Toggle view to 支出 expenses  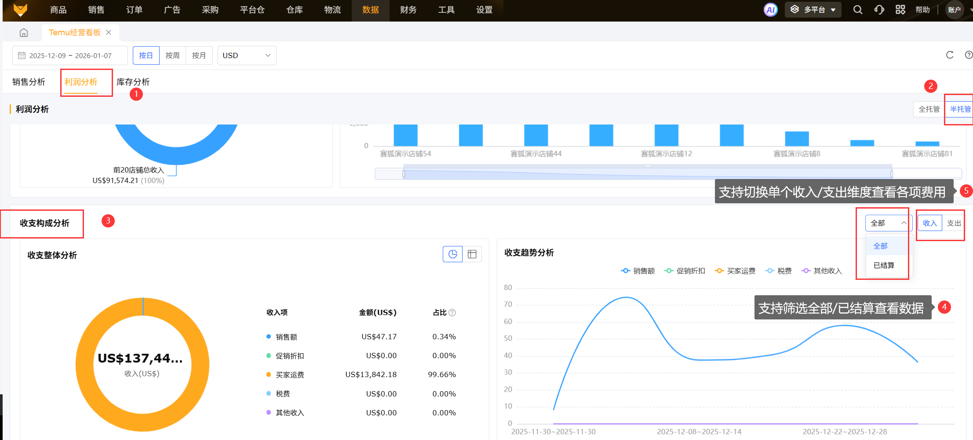click(x=953, y=223)
